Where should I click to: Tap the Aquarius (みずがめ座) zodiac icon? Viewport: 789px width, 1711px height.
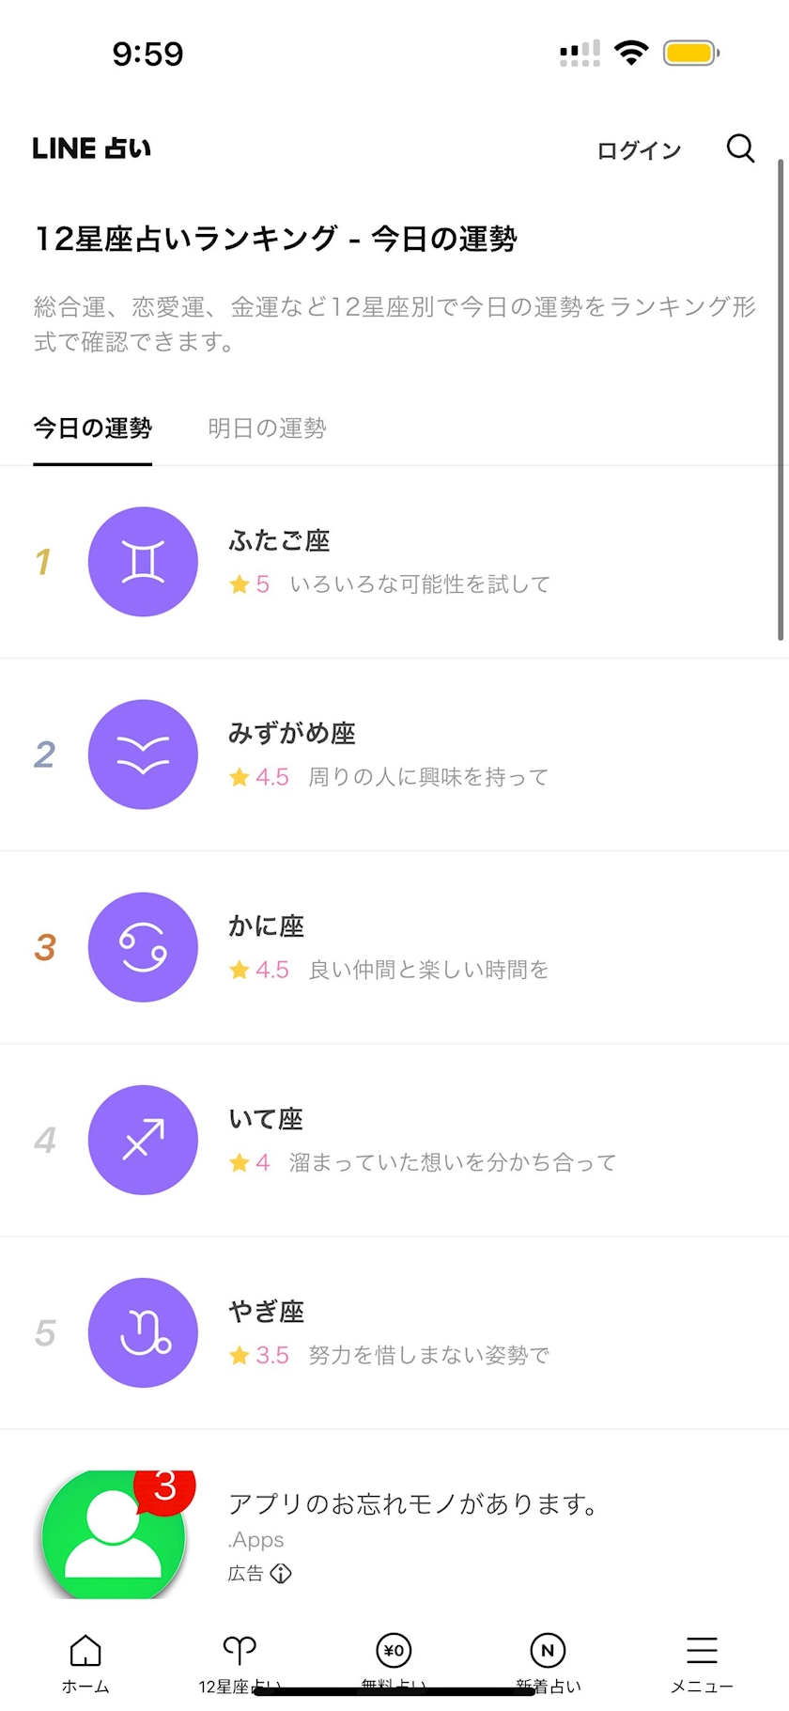[x=143, y=754]
